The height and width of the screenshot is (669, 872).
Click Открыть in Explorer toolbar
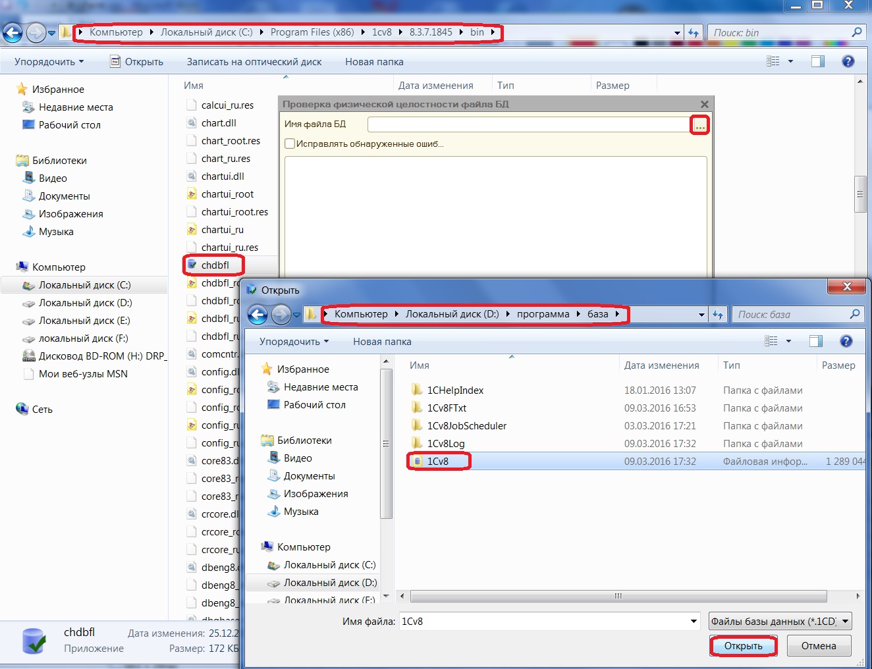pos(136,61)
